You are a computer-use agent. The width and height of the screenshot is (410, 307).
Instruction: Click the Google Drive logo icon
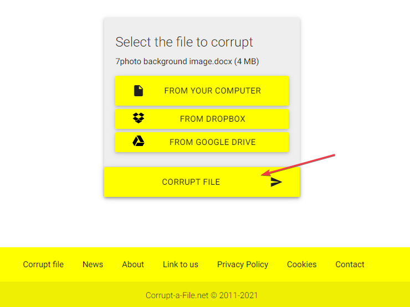point(139,142)
